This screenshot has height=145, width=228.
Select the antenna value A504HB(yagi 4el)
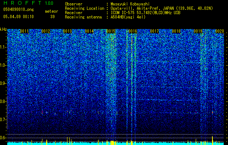click(128, 17)
